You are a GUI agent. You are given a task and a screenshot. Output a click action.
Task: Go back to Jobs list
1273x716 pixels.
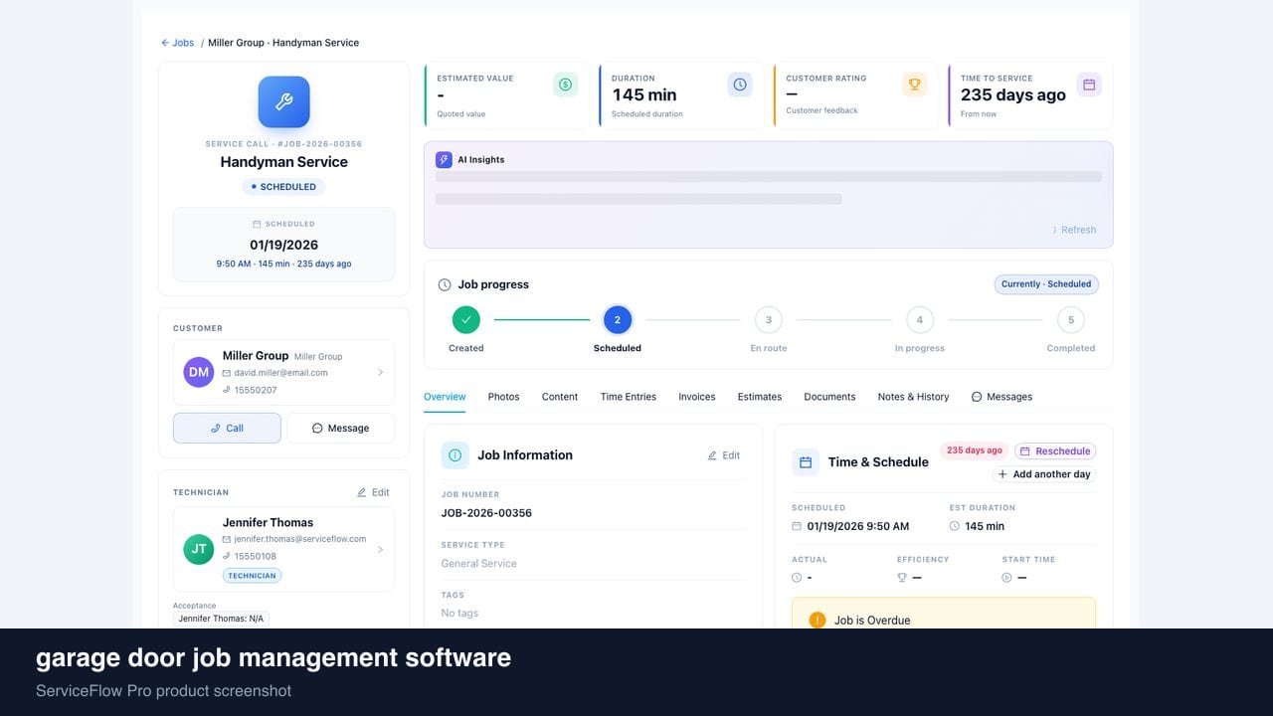point(178,43)
